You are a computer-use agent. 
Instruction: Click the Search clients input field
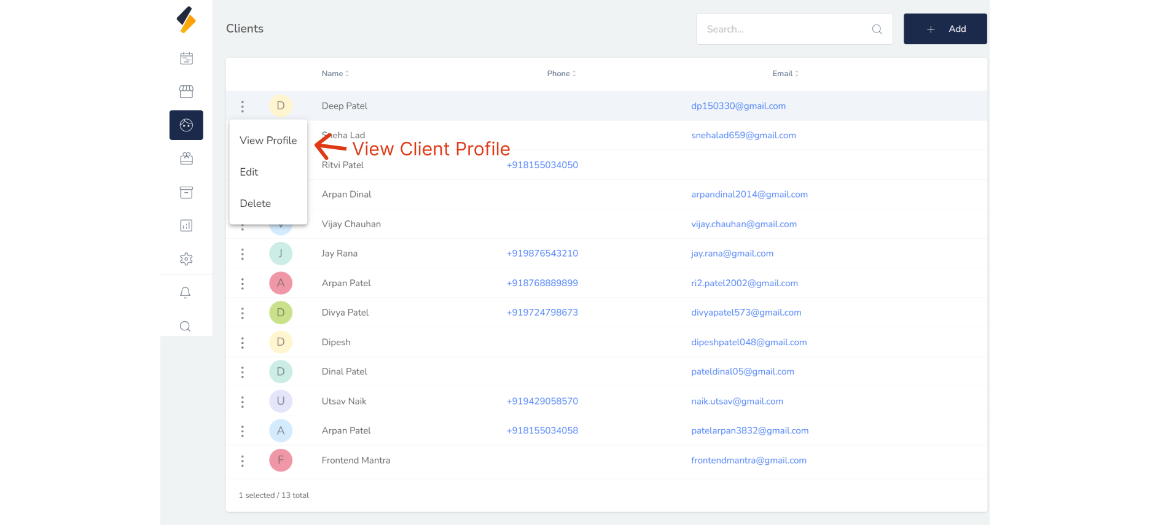point(786,29)
